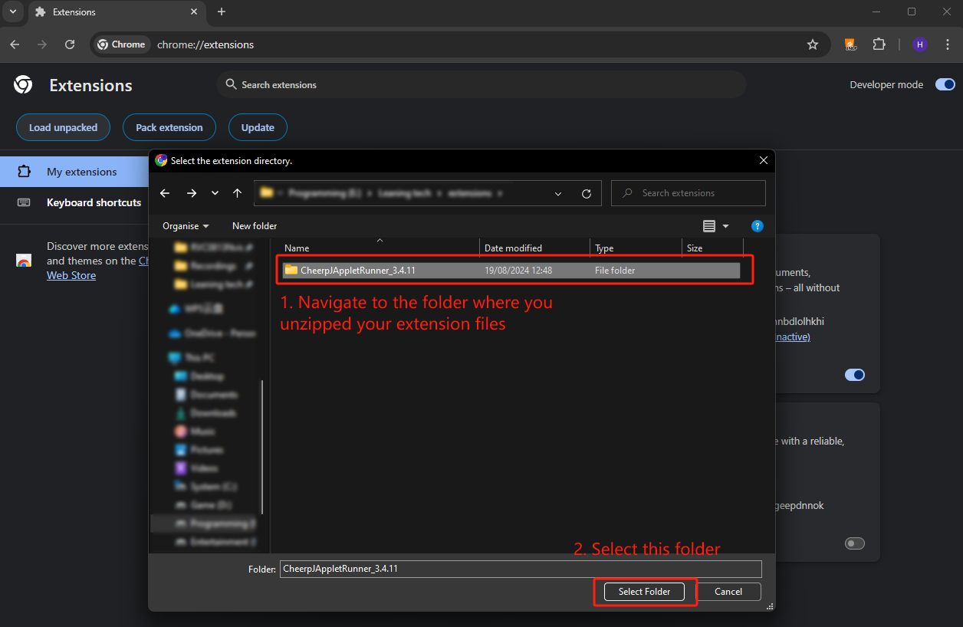This screenshot has height=627, width=963.
Task: Toggle Developer mode switch off
Action: (945, 84)
